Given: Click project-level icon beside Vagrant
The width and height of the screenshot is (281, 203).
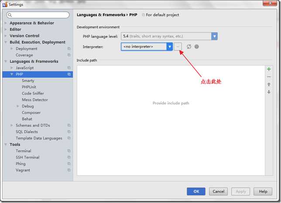Looking at the screenshot, I should coord(69,170).
